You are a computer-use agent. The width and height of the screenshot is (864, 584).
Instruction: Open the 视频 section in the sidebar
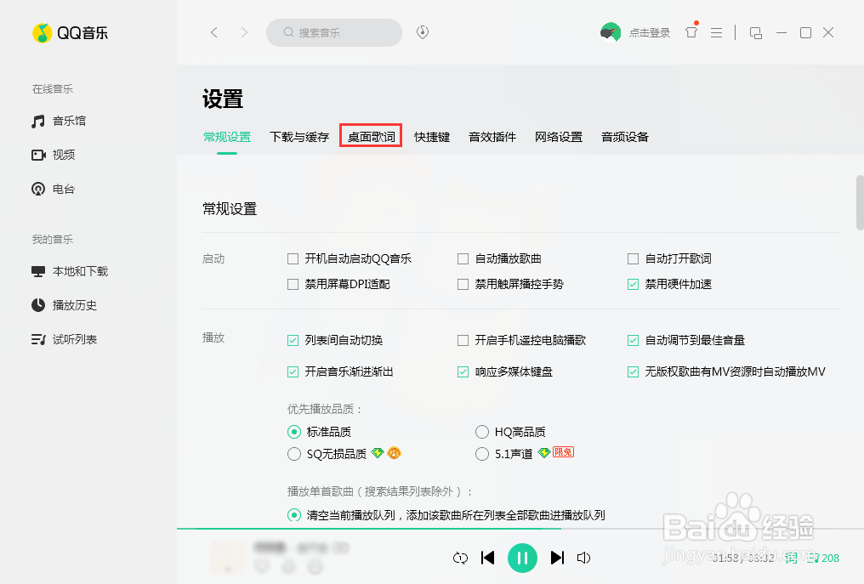[56, 155]
